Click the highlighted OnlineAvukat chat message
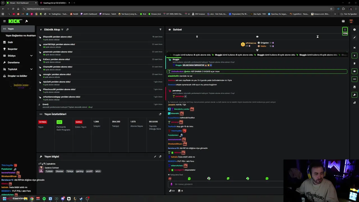 tap(257, 72)
